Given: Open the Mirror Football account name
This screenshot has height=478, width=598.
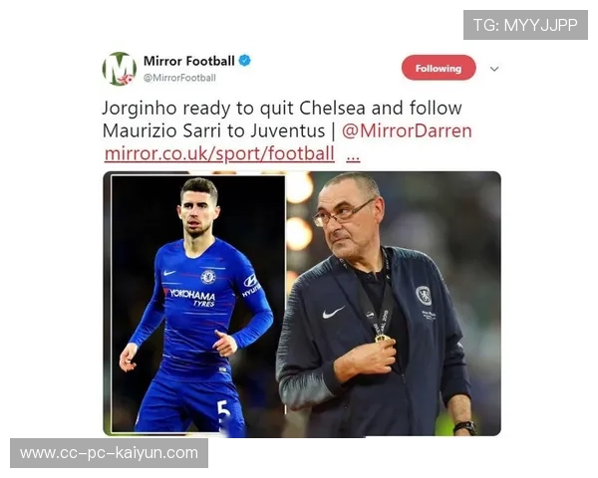Looking at the screenshot, I should pyautogui.click(x=188, y=61).
